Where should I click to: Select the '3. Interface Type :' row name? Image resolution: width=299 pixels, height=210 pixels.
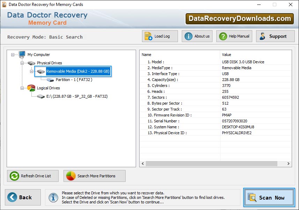point(163,74)
